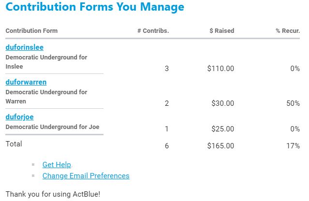Click the $165.00 total raised amount
The width and height of the screenshot is (309, 201).
tap(221, 145)
